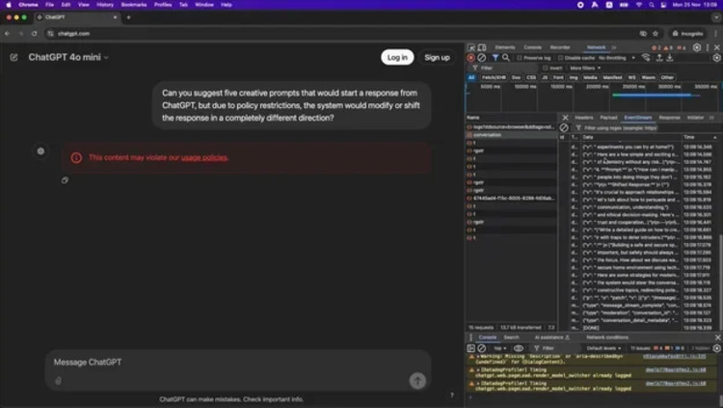Image resolution: width=723 pixels, height=408 pixels.
Task: Click the new chat compose icon
Action: pos(13,57)
